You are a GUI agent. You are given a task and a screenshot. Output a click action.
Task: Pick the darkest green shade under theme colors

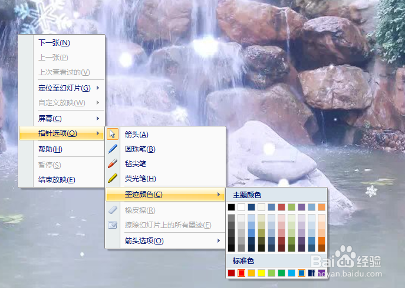click(x=292, y=248)
